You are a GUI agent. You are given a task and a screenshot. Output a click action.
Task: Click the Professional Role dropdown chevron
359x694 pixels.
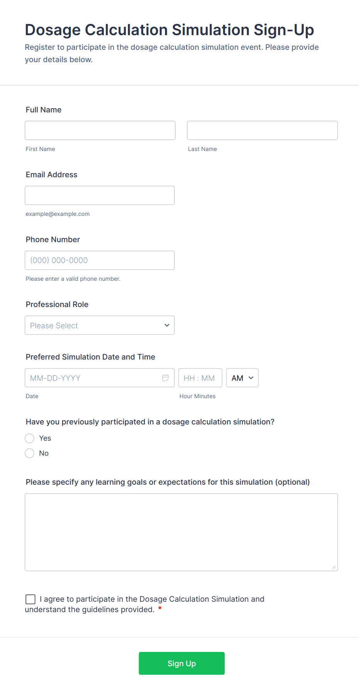167,325
